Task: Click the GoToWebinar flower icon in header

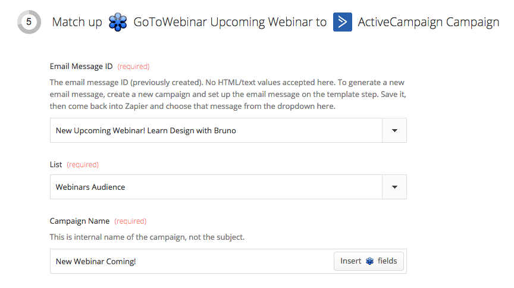Action: tap(118, 23)
